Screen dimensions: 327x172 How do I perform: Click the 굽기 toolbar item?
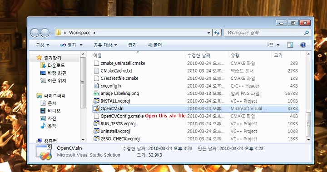133,45
